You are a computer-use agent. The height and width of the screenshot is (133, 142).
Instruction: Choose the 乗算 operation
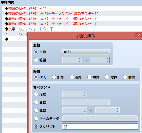89,77
